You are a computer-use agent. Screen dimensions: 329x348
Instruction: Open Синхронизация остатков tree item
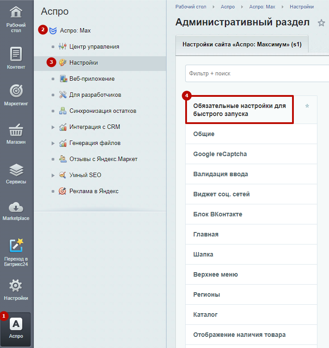pos(103,111)
